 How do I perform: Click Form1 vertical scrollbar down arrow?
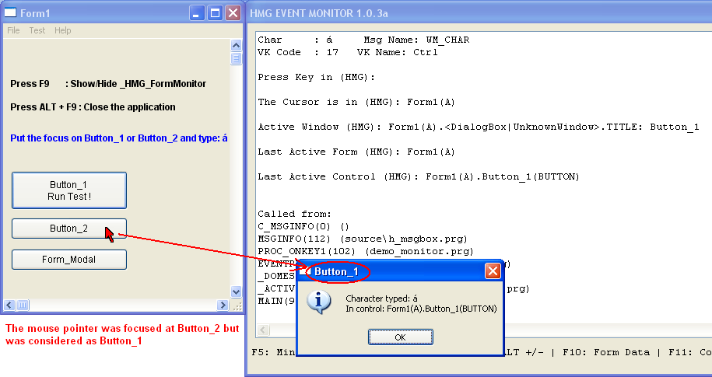236,292
